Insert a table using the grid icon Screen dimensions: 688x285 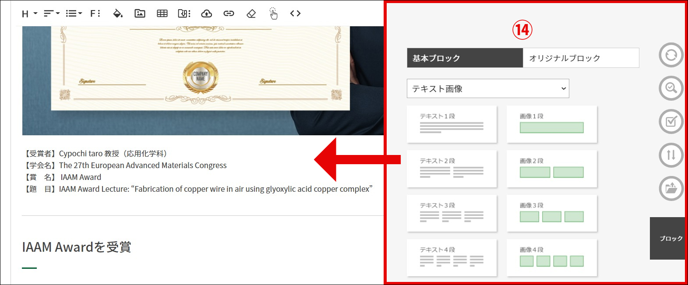click(162, 14)
